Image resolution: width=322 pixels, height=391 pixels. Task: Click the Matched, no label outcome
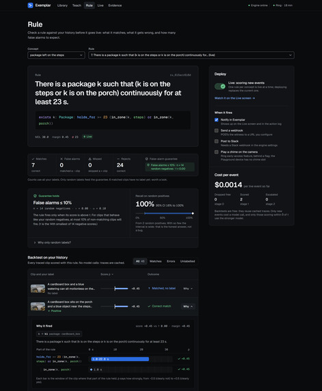162,288
